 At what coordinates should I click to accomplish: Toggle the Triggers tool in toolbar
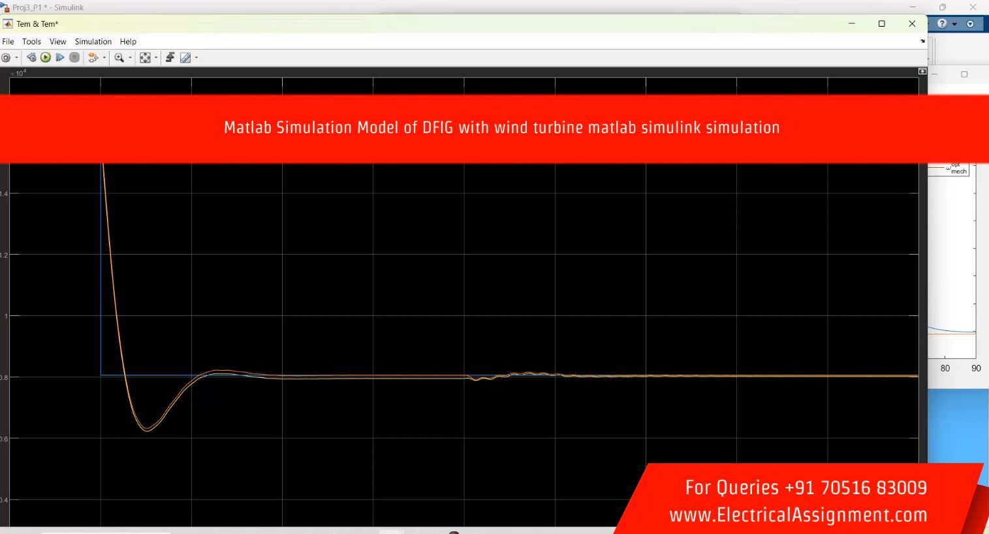pos(170,57)
